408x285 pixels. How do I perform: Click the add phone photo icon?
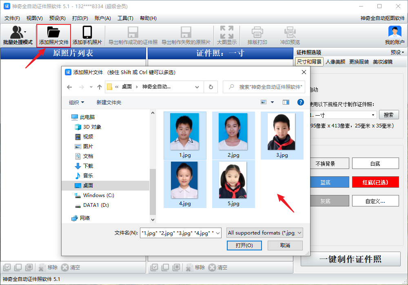tap(87, 33)
